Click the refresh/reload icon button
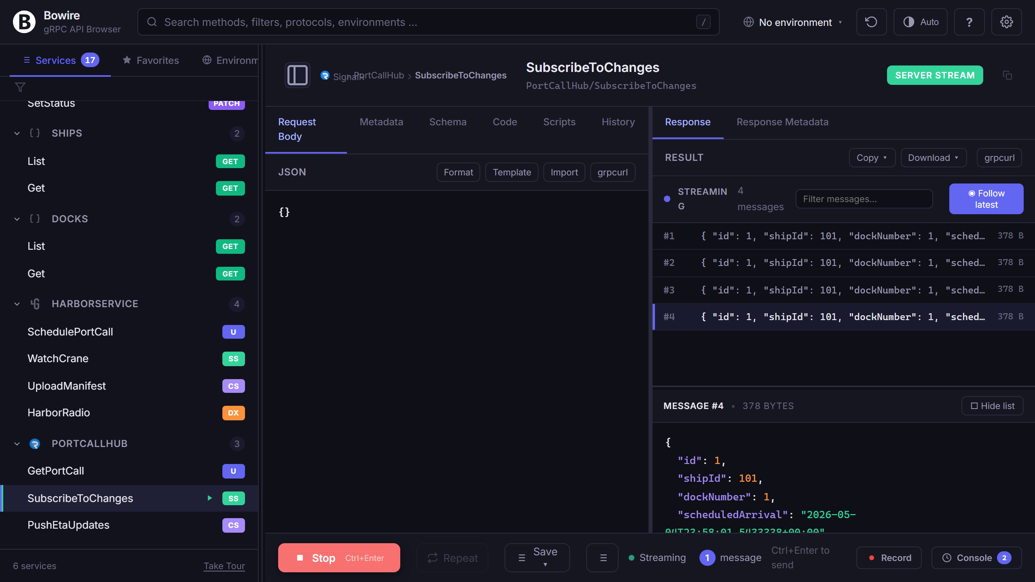Image resolution: width=1035 pixels, height=582 pixels. tap(871, 22)
